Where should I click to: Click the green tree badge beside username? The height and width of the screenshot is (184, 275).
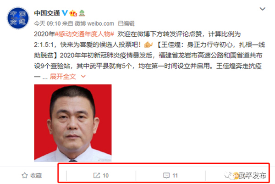82,13
